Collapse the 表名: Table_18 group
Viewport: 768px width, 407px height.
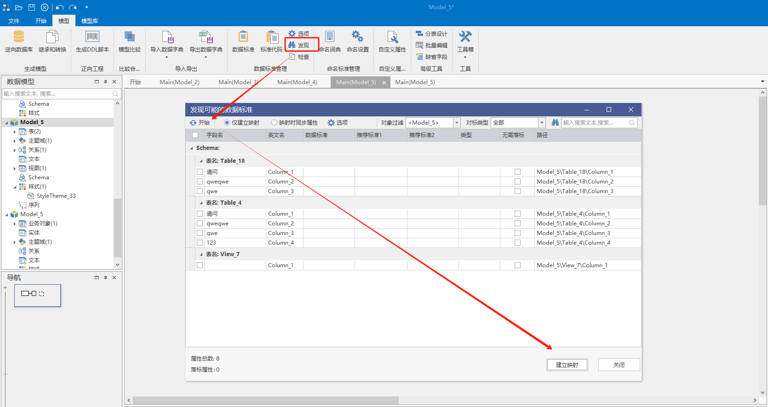pyautogui.click(x=201, y=161)
